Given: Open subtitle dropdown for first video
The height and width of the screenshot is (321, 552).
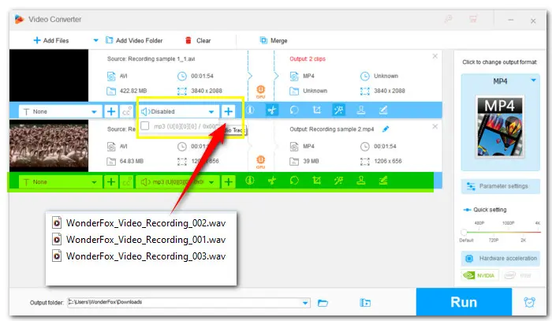Looking at the screenshot, I should (x=94, y=112).
